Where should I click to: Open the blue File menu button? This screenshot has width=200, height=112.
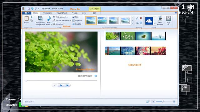(27, 13)
